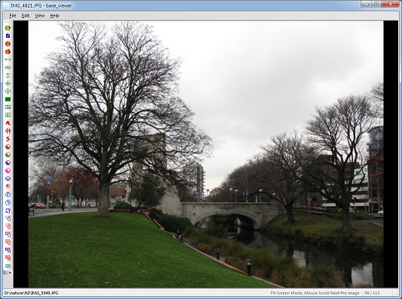The height and width of the screenshot is (299, 402).
Task: Click the blue circular refresh arrows icon
Action: click(x=8, y=211)
